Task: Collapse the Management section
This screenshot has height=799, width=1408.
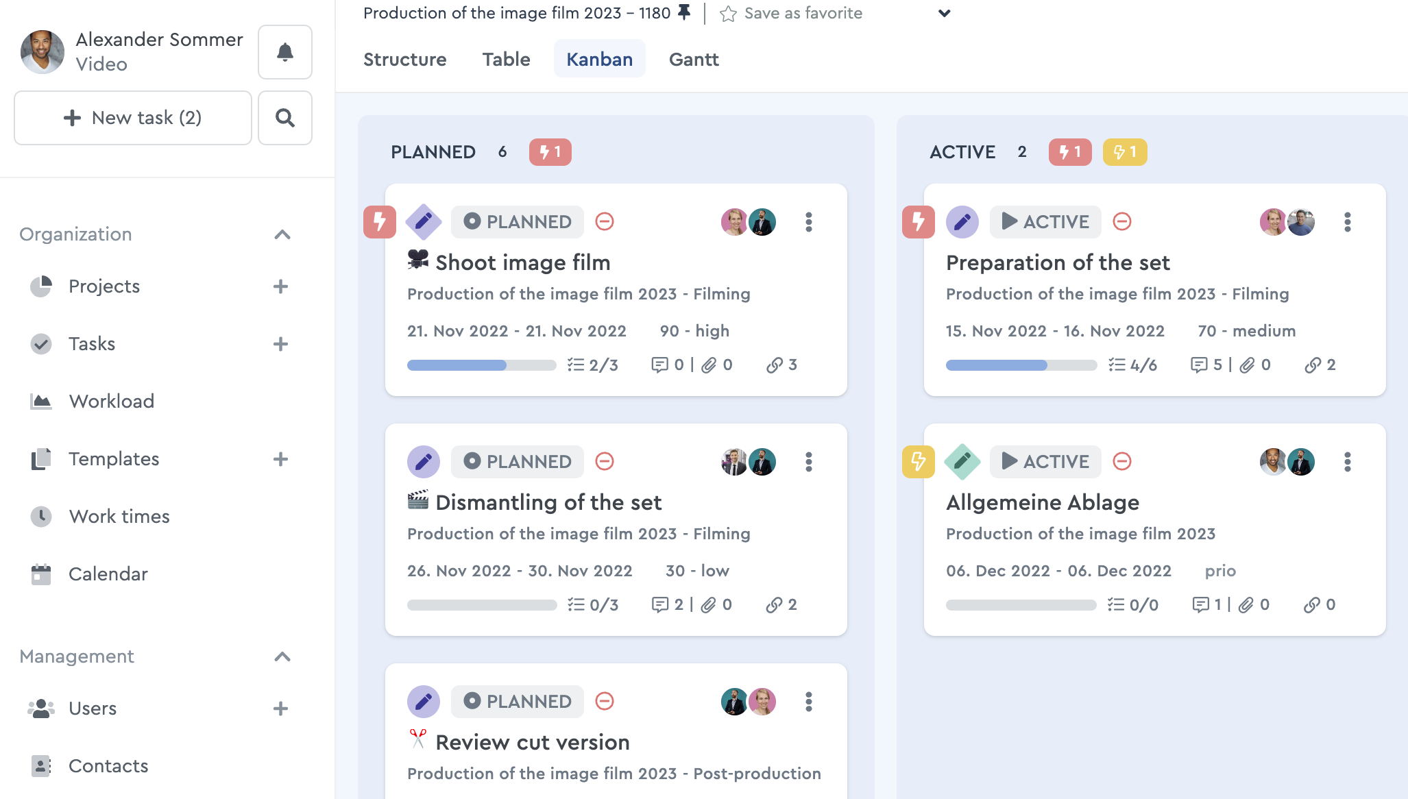Action: pos(282,657)
